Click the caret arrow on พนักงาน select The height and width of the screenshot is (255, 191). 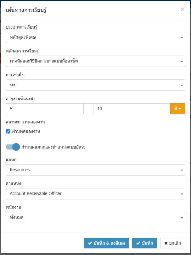(182, 218)
